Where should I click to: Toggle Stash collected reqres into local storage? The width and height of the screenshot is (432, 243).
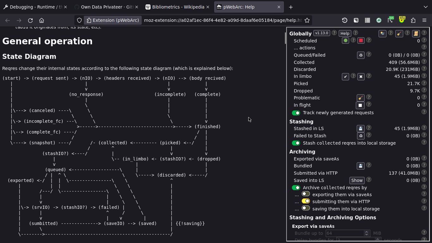(x=296, y=143)
